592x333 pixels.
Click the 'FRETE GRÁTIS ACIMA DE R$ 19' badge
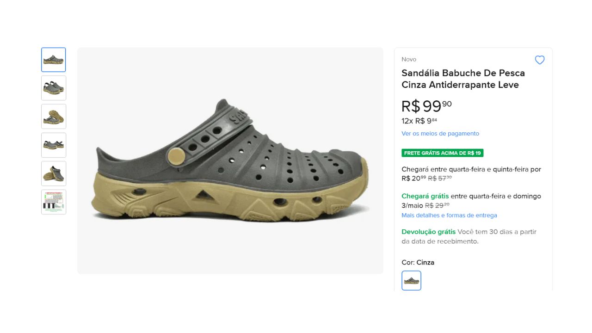pyautogui.click(x=442, y=153)
